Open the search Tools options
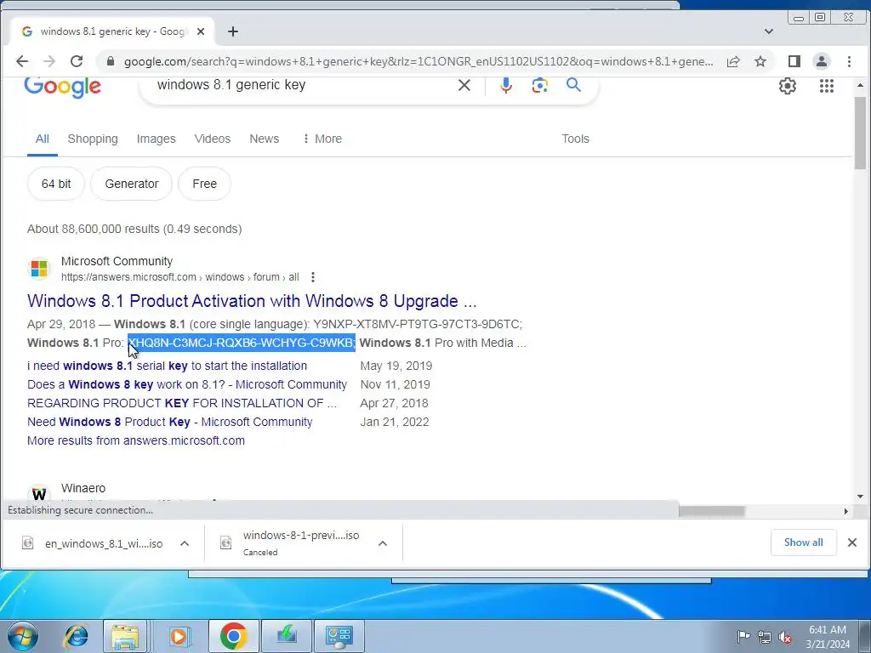Viewport: 871px width, 653px height. [x=575, y=139]
